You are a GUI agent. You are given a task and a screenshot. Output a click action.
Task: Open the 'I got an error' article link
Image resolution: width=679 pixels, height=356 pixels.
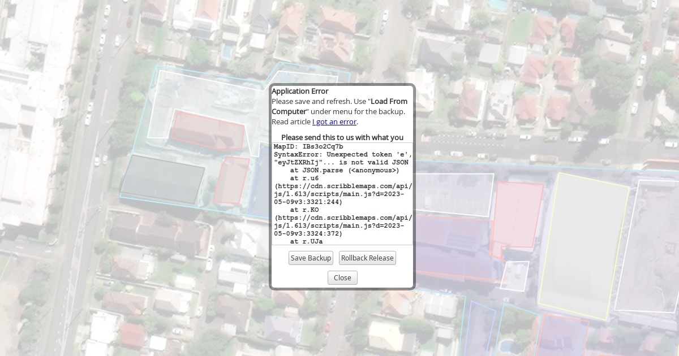pos(334,121)
